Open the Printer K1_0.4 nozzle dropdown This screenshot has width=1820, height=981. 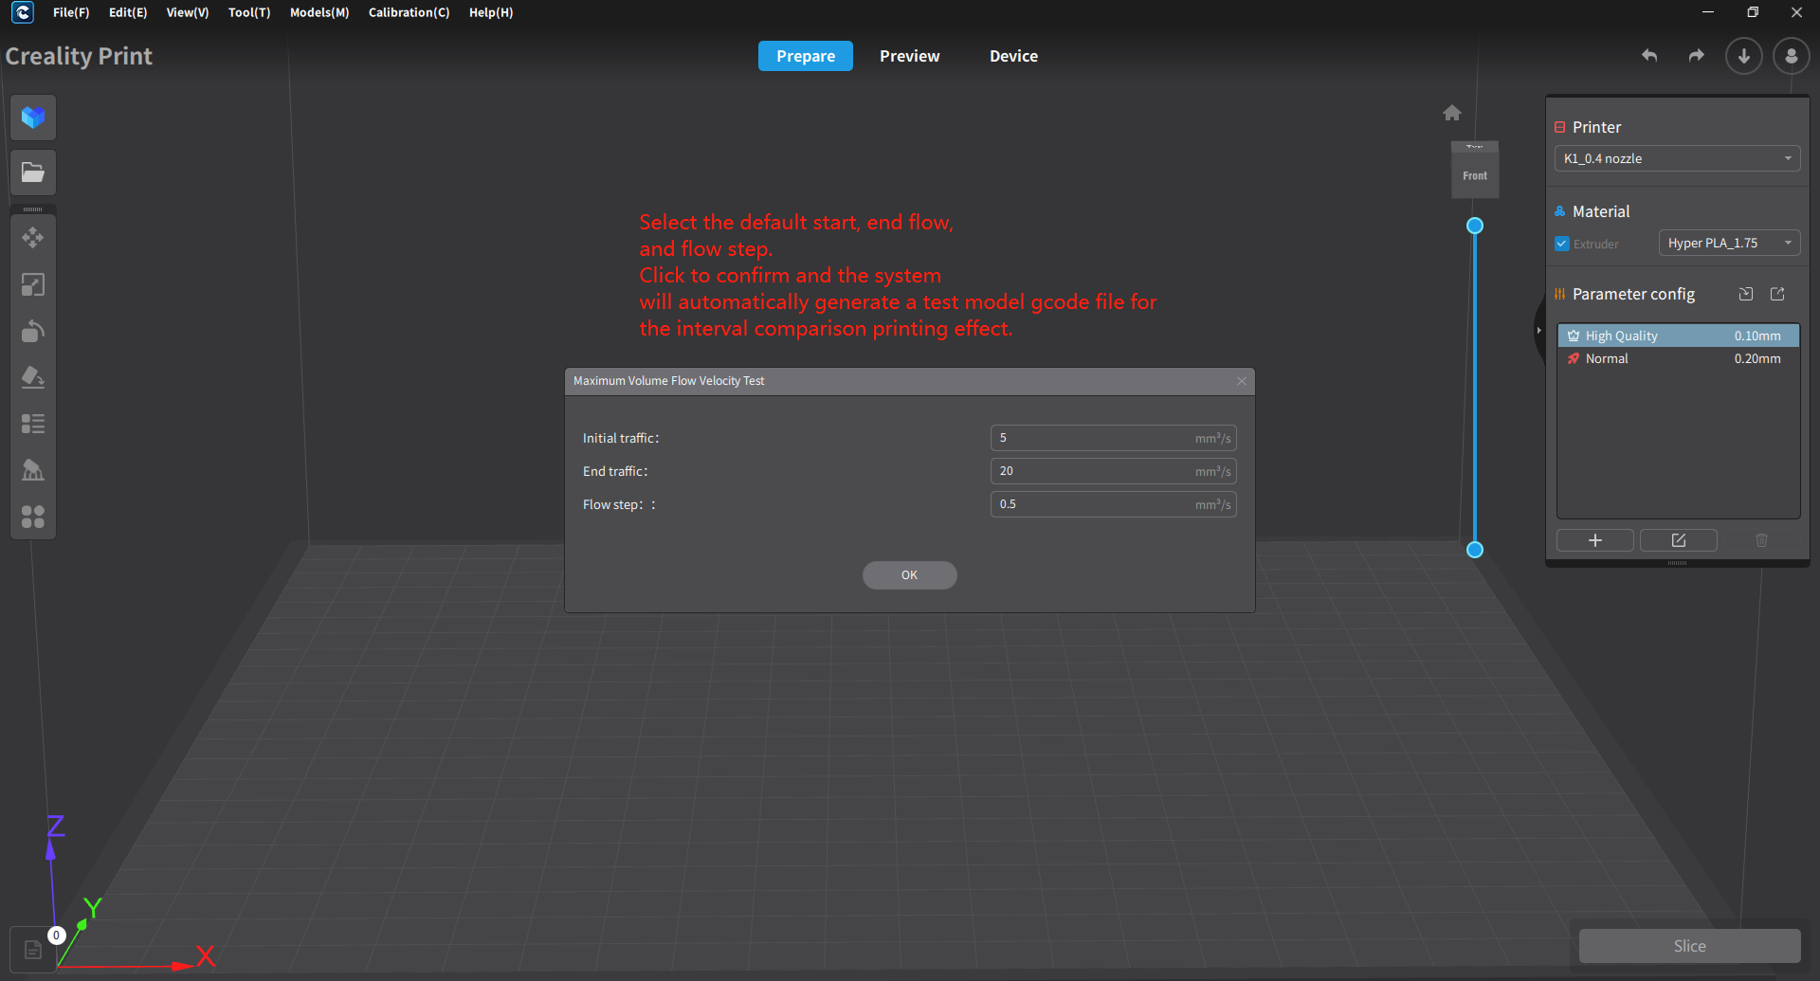tap(1677, 158)
